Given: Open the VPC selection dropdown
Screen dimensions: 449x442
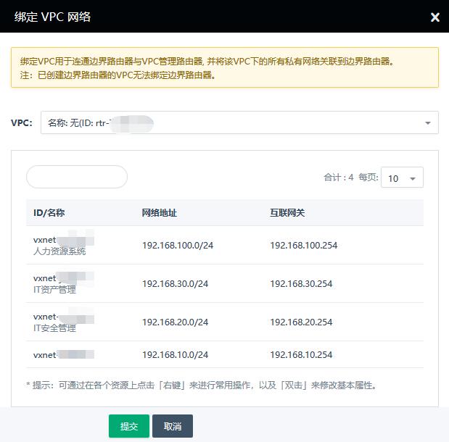Looking at the screenshot, I should click(x=239, y=122).
